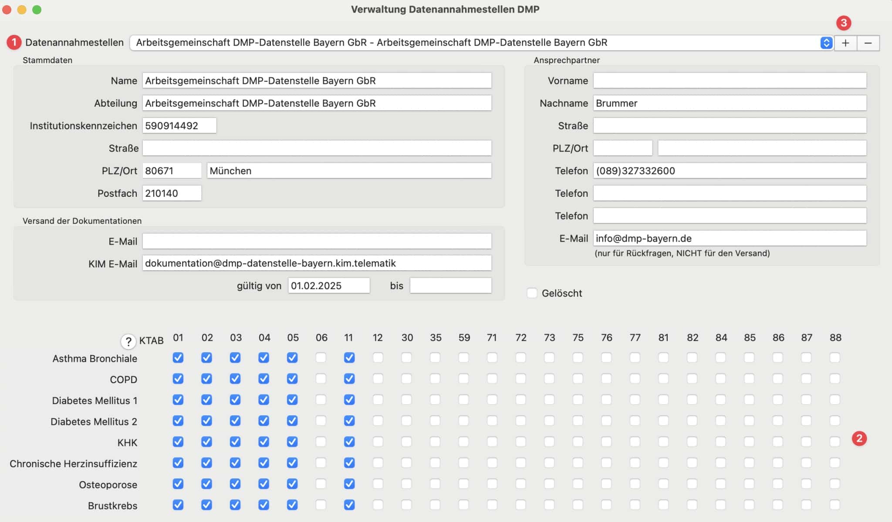Select the gültig von date field

coord(328,286)
